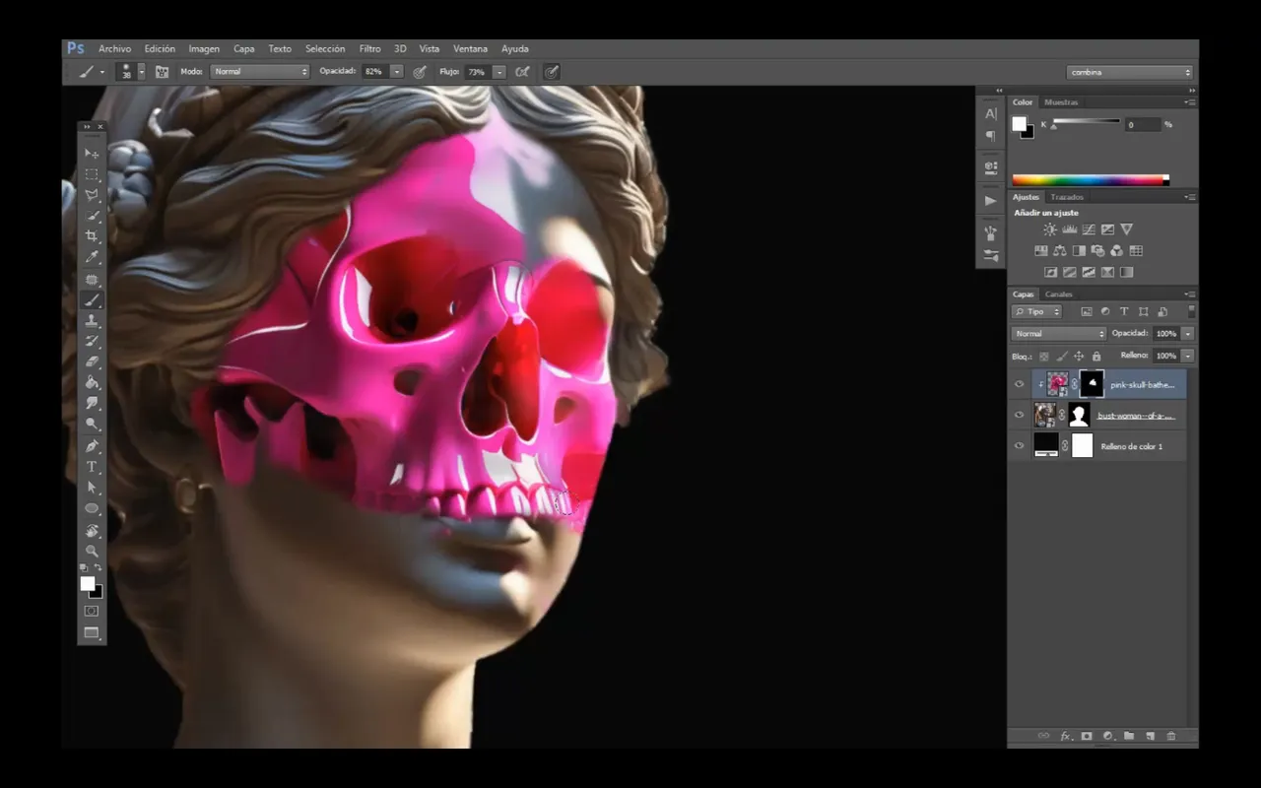Toggle lock position
This screenshot has height=788, width=1261.
click(1079, 356)
